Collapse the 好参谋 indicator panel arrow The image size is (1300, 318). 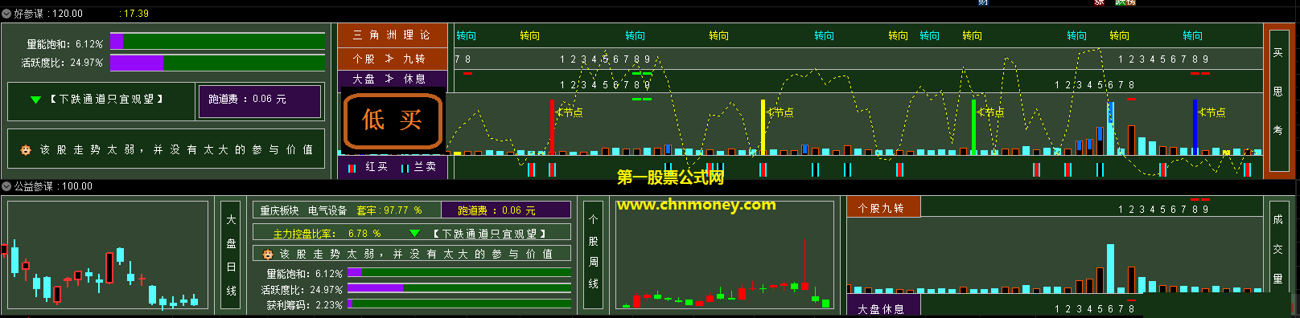coord(6,14)
